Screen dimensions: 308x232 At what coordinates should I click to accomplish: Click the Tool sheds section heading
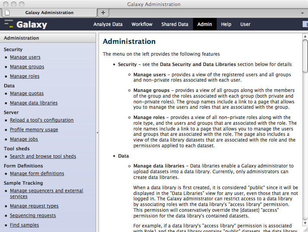click(x=16, y=149)
